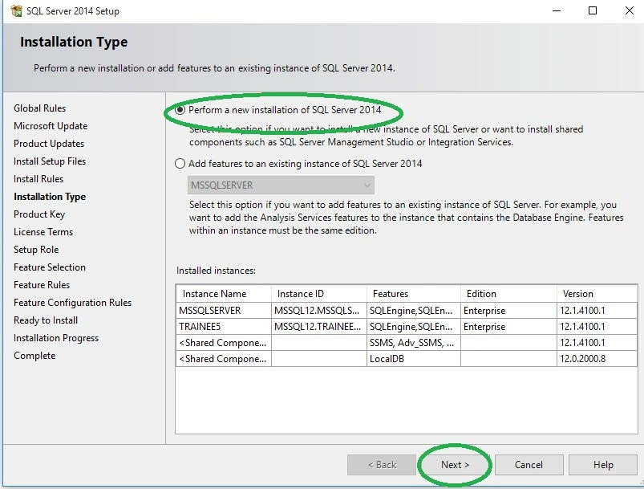This screenshot has width=644, height=489.
Task: Click the Next button
Action: (455, 465)
